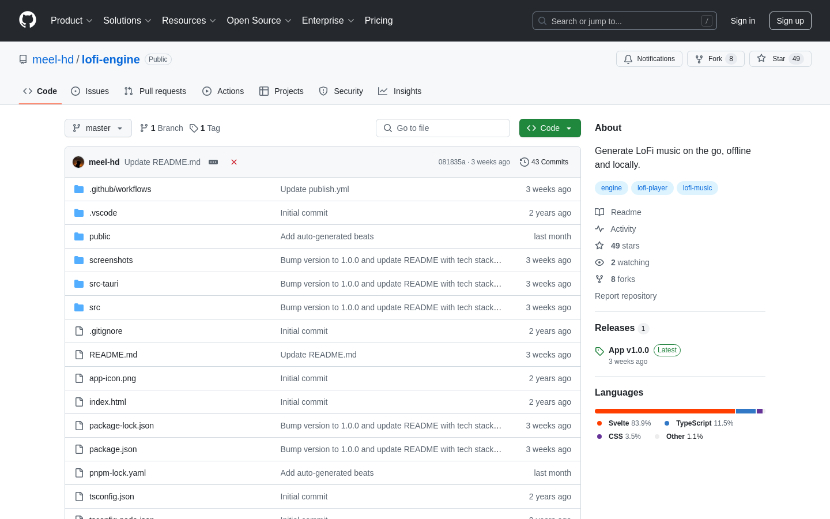Click the Sign up button
830x519 pixels.
coord(790,21)
